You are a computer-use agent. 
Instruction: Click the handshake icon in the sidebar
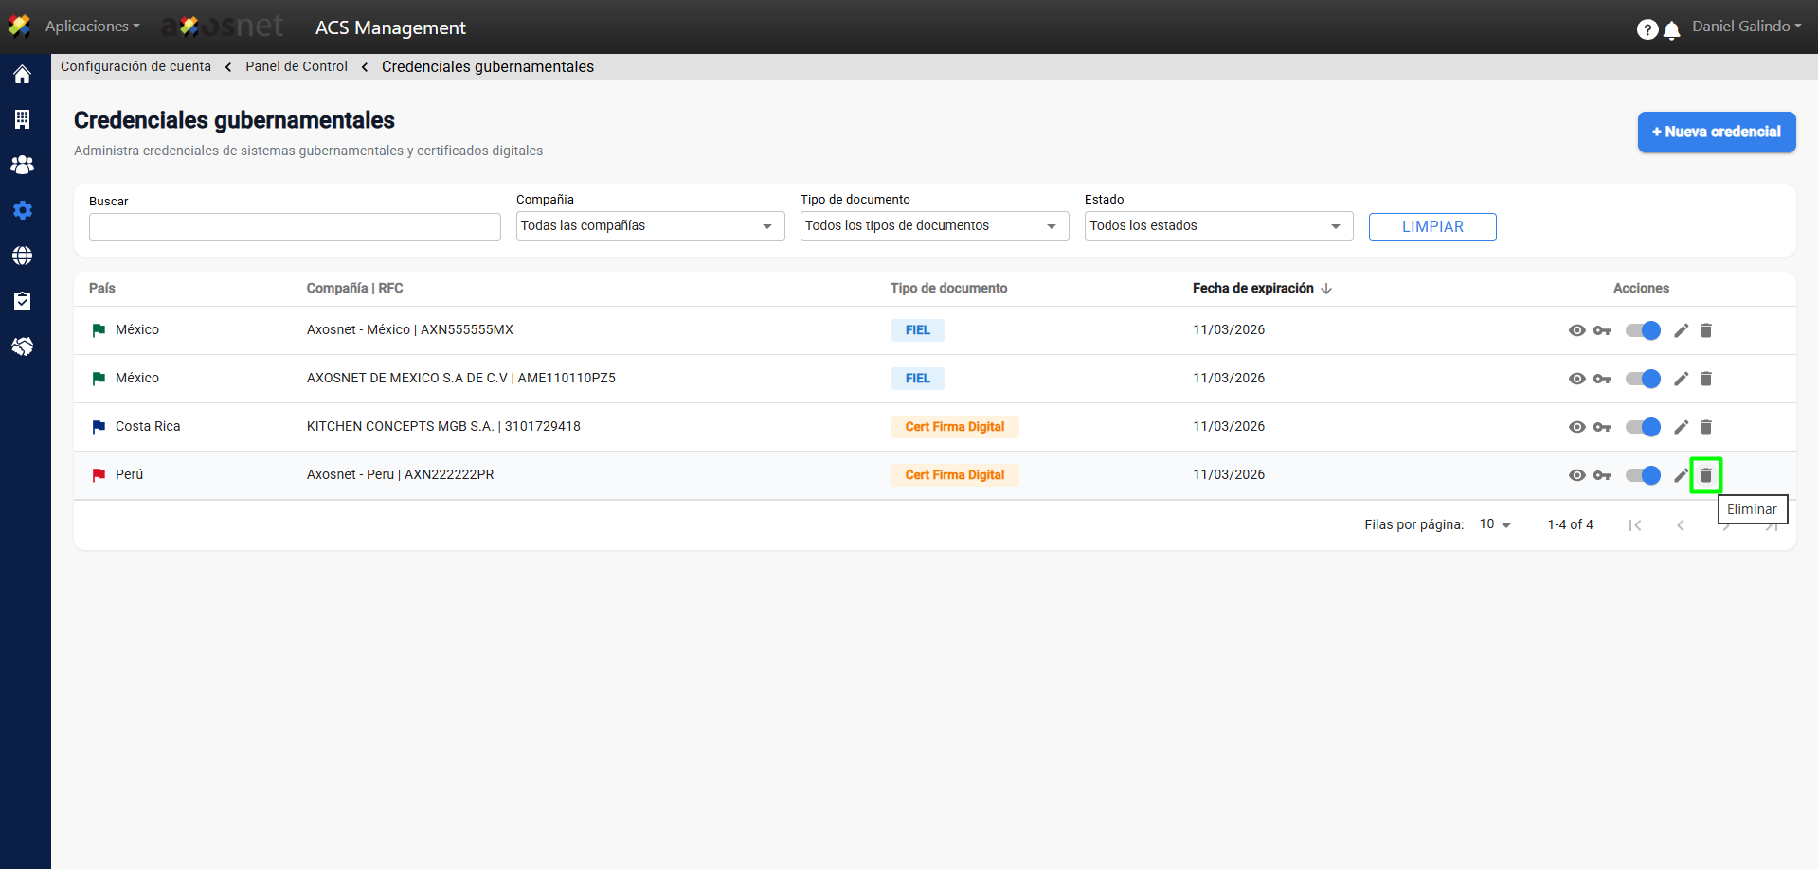pyautogui.click(x=22, y=346)
